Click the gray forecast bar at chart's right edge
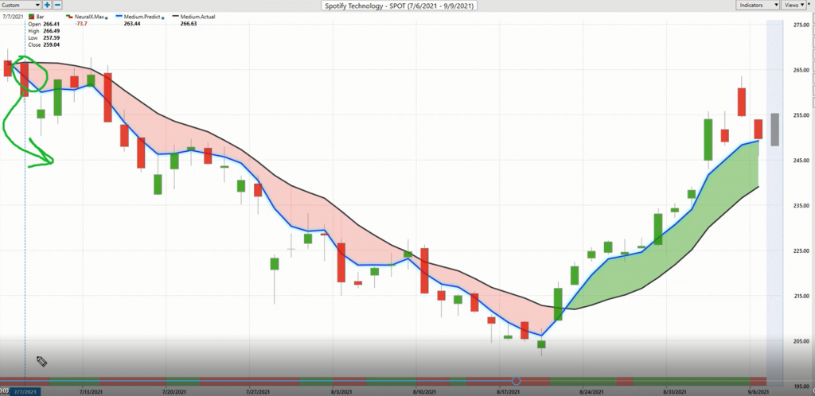This screenshot has height=396, width=815. pyautogui.click(x=774, y=130)
